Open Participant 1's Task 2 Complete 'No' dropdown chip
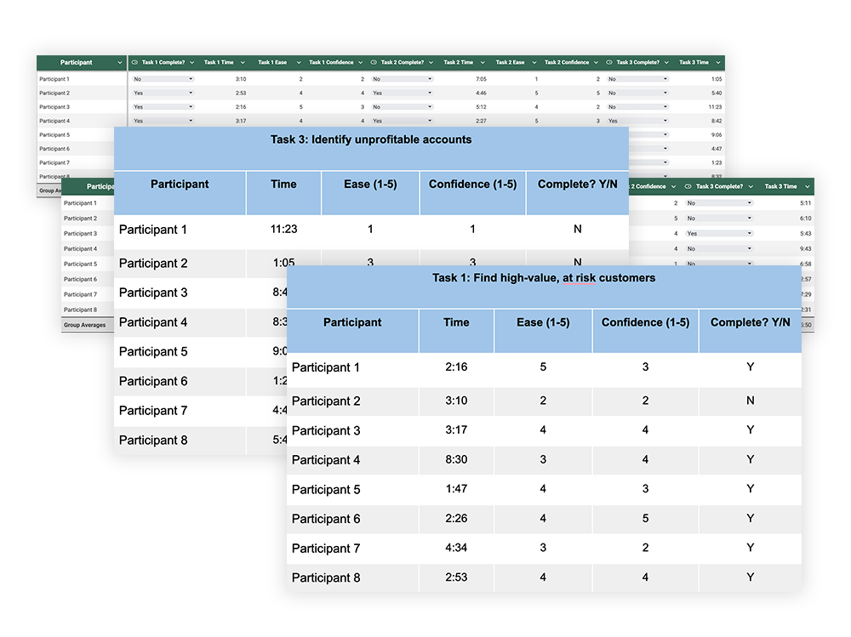 click(403, 79)
